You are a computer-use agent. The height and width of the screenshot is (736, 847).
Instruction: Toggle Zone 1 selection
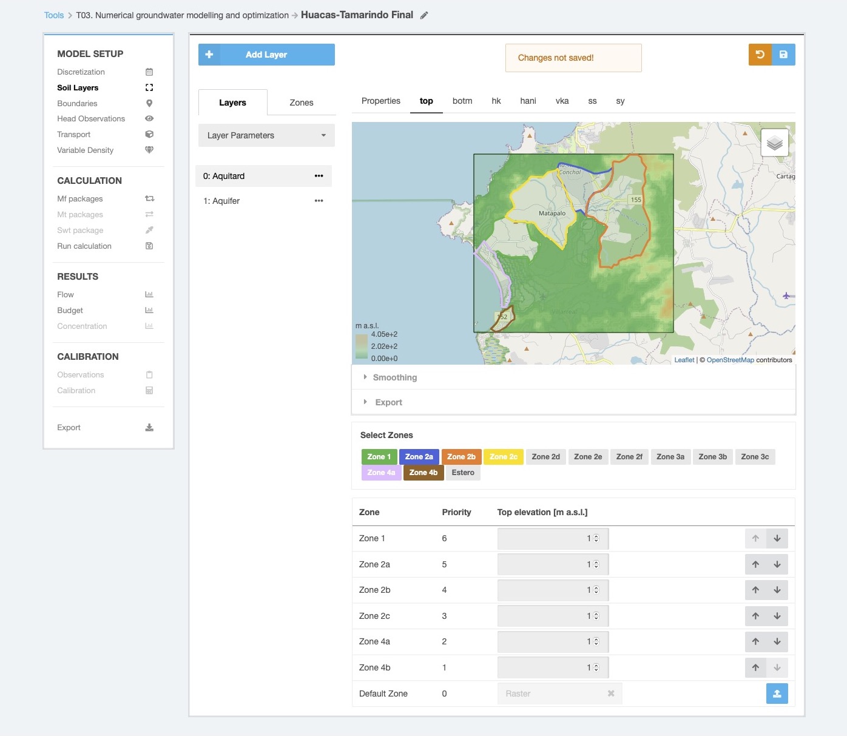coord(379,457)
